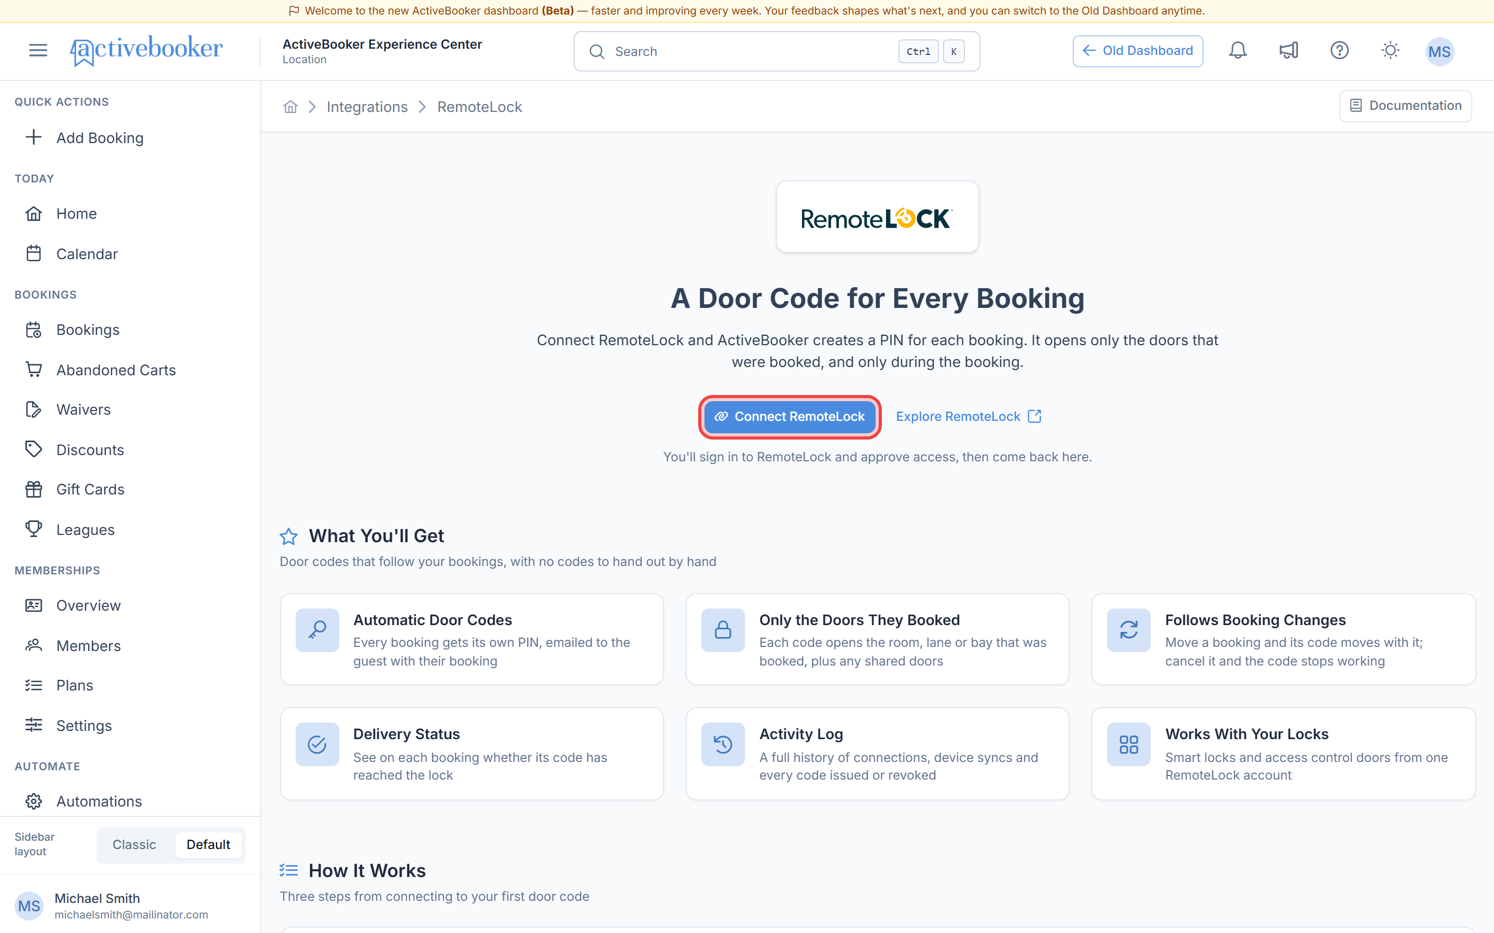Open Automations gear icon

34,801
